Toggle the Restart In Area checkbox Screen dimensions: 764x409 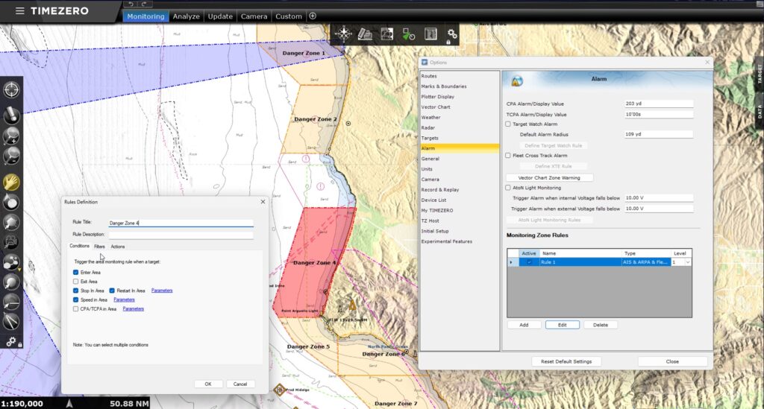[112, 291]
